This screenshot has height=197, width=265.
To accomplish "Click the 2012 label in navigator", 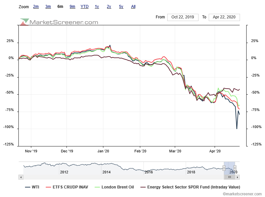I will pos(64,172).
